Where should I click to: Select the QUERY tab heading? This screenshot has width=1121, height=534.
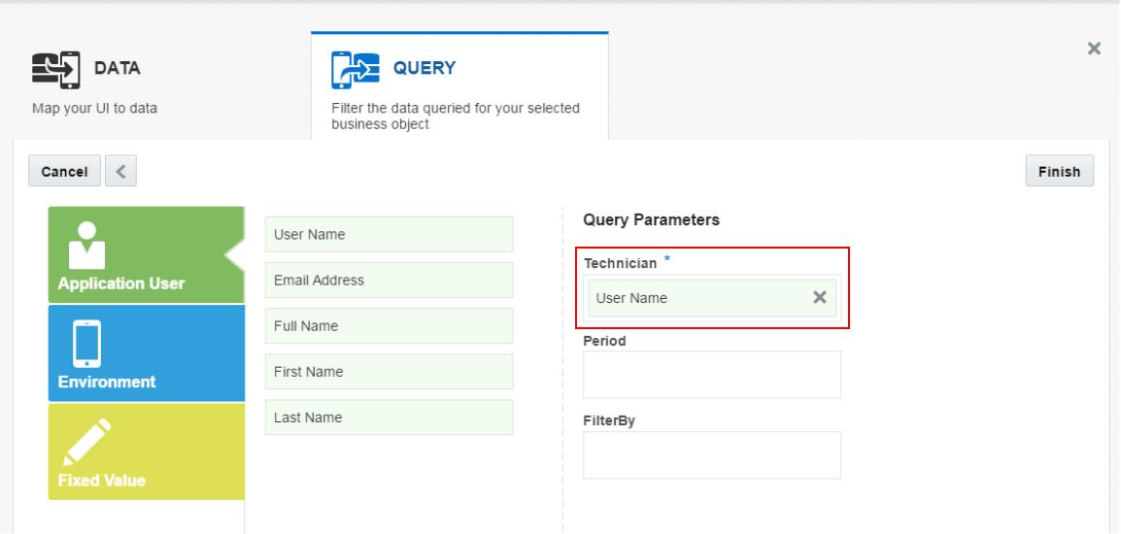424,69
